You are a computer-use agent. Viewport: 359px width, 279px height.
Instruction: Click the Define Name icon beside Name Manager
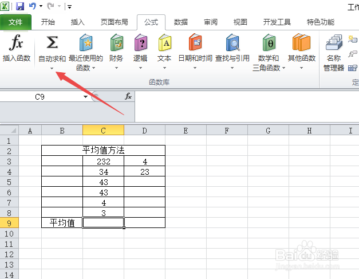pos(353,39)
